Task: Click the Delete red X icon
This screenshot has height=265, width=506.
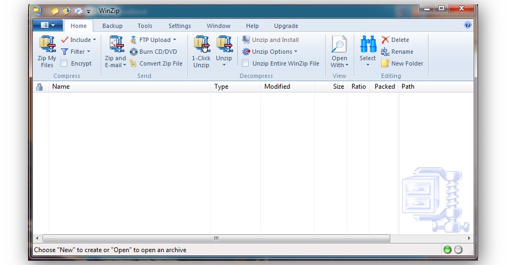Action: [x=385, y=40]
